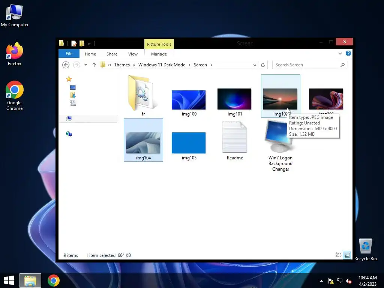Click the muted volume tray icon
This screenshot has height=288, width=384.
pos(349,281)
